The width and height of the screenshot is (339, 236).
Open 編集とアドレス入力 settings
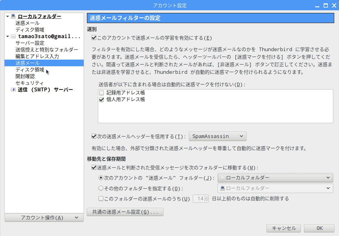pos(37,56)
